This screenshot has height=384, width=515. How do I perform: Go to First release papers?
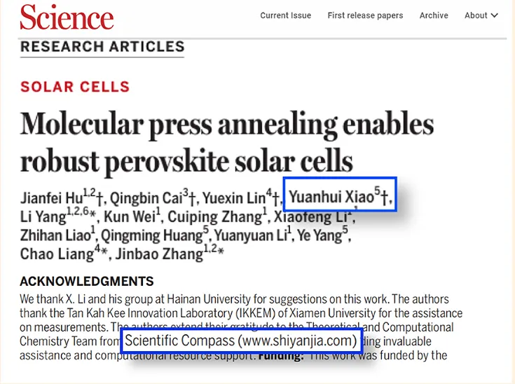tap(365, 15)
